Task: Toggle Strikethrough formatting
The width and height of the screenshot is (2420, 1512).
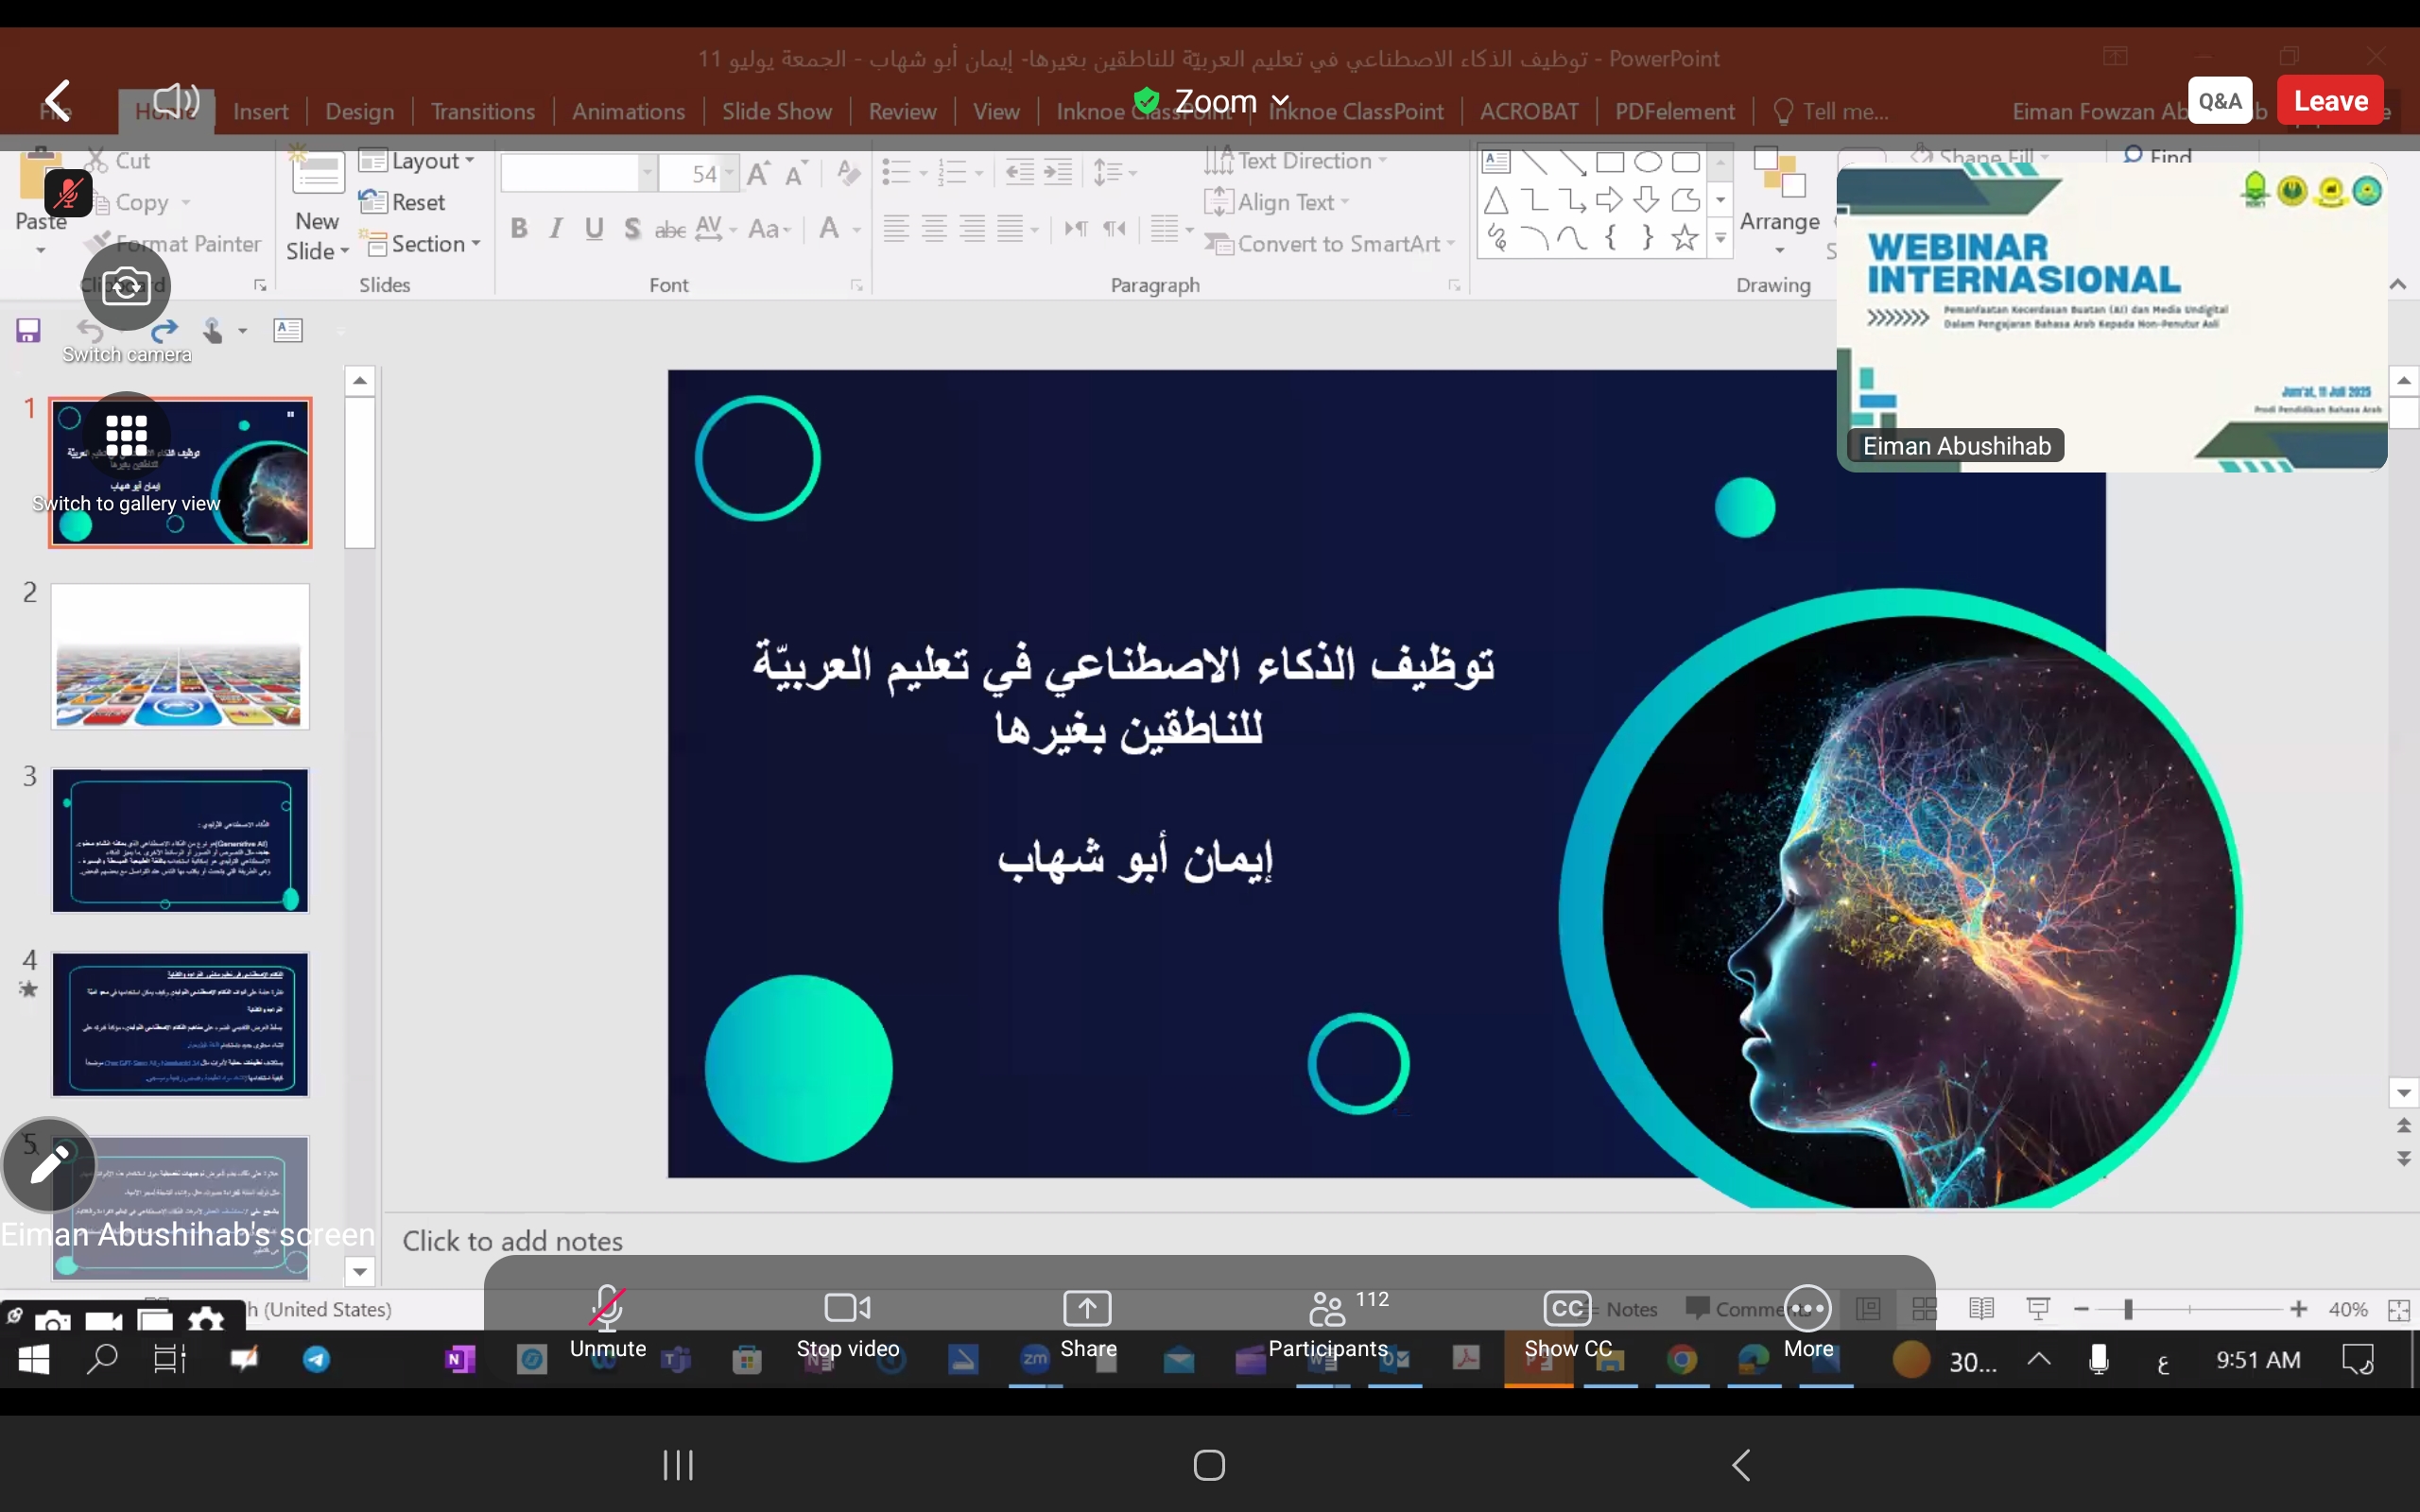Action: point(670,229)
